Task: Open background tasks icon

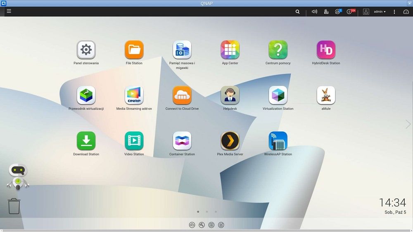Action: [x=326, y=12]
